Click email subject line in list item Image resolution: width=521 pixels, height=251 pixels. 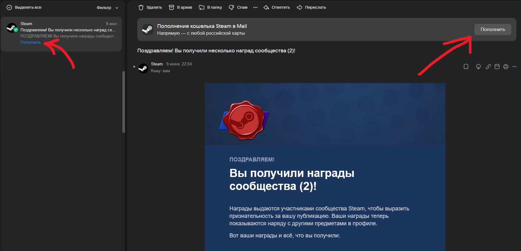tap(68, 30)
